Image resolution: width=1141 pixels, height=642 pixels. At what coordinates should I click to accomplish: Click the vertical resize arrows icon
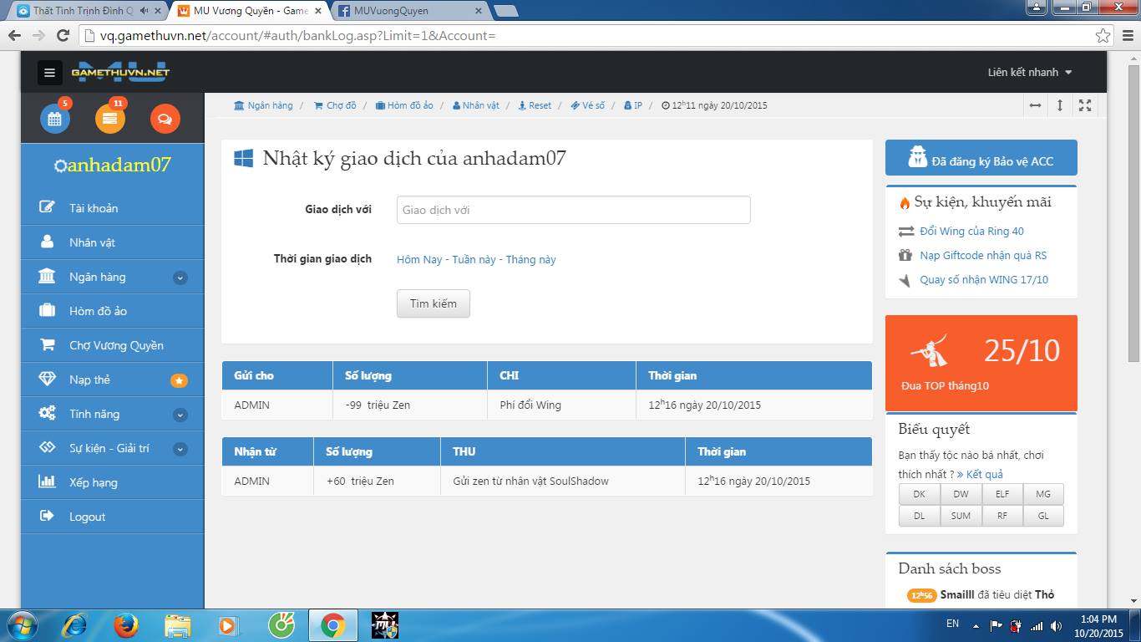[1059, 105]
